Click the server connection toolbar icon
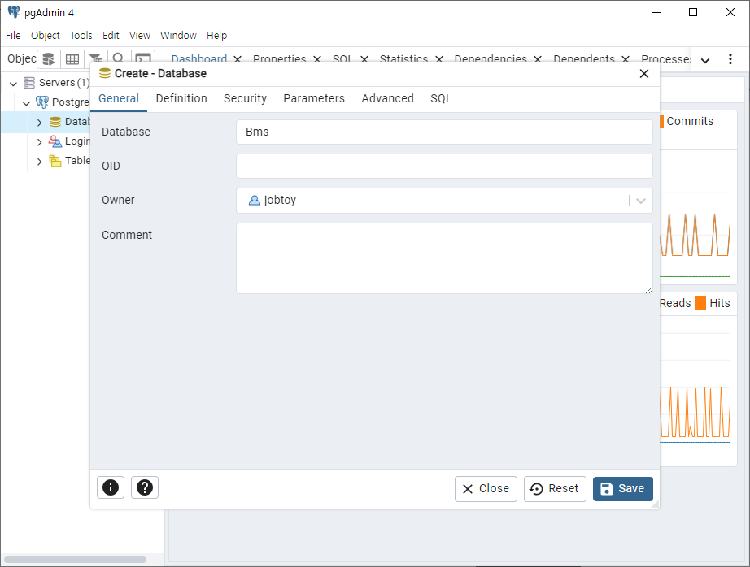750x567 pixels. coord(48,58)
